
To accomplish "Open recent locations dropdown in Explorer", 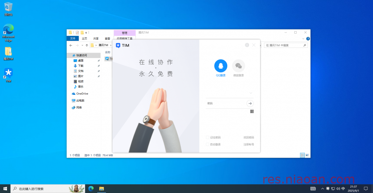I will point(82,45).
